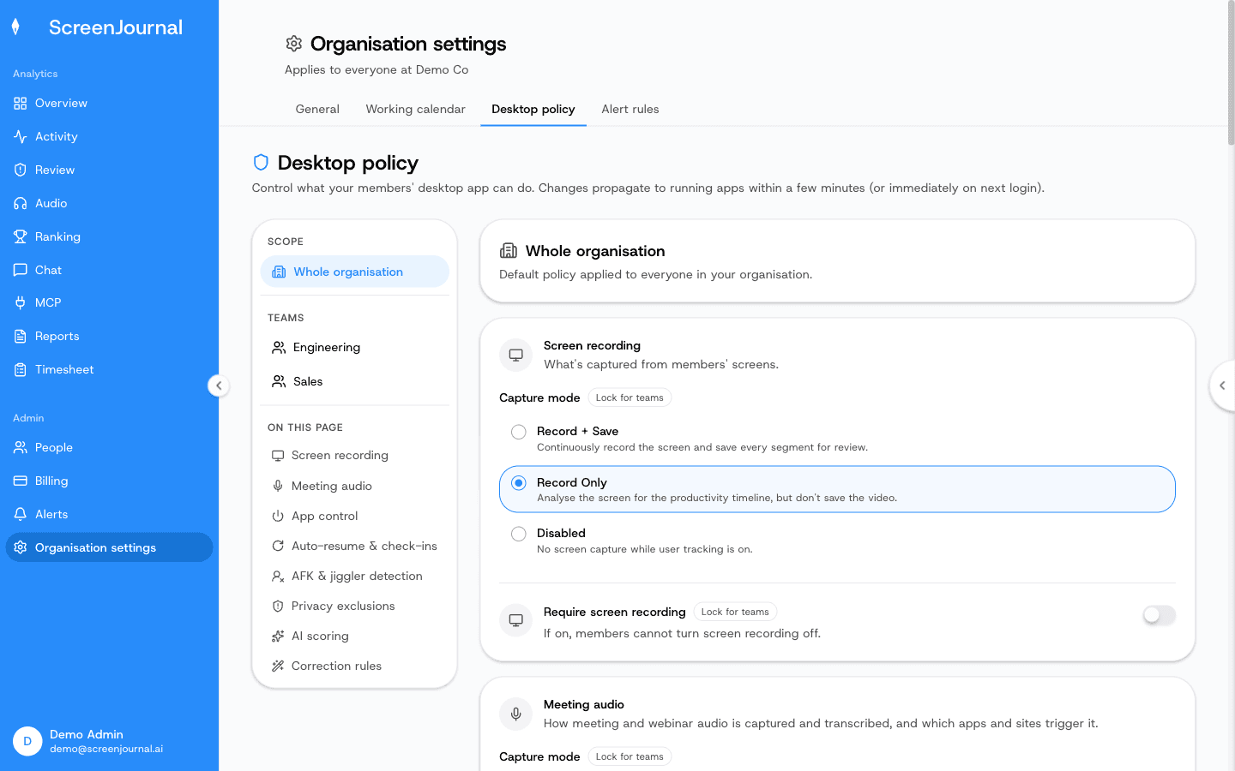
Task: Select the Record Only radio option
Action: (x=519, y=483)
